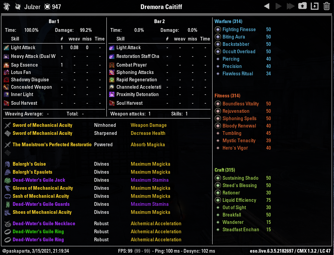Viewport: 334px width, 255px height.
Task: Select the Fighting Finesse champion star
Action: pos(218,29)
